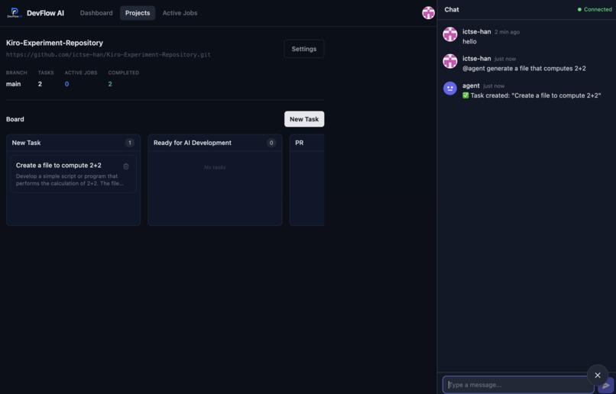Click the 'Connected' status label

pyautogui.click(x=598, y=9)
